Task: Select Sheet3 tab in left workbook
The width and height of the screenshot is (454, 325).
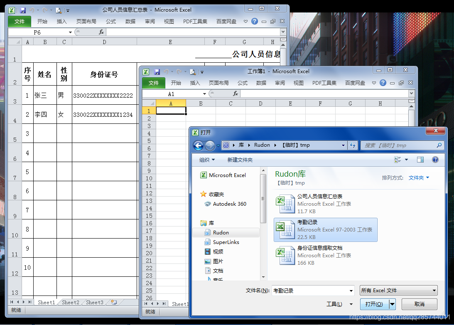Action: point(94,303)
